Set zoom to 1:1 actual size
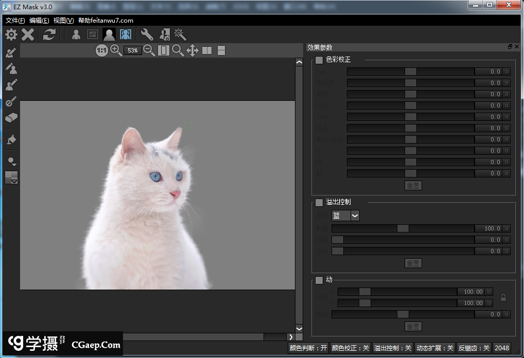This screenshot has width=524, height=358. (x=101, y=50)
